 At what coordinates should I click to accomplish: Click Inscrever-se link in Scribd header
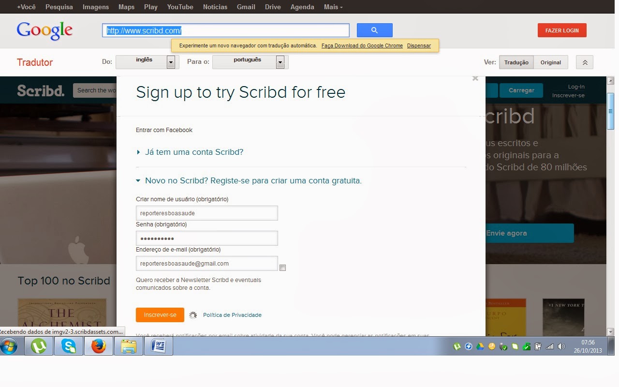[568, 95]
